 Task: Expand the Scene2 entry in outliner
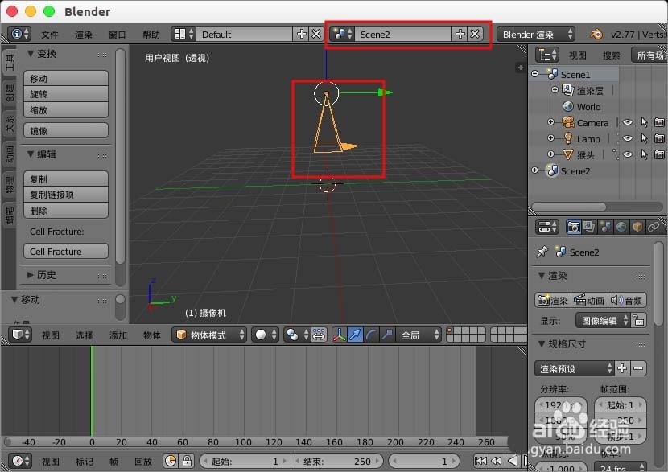point(534,170)
